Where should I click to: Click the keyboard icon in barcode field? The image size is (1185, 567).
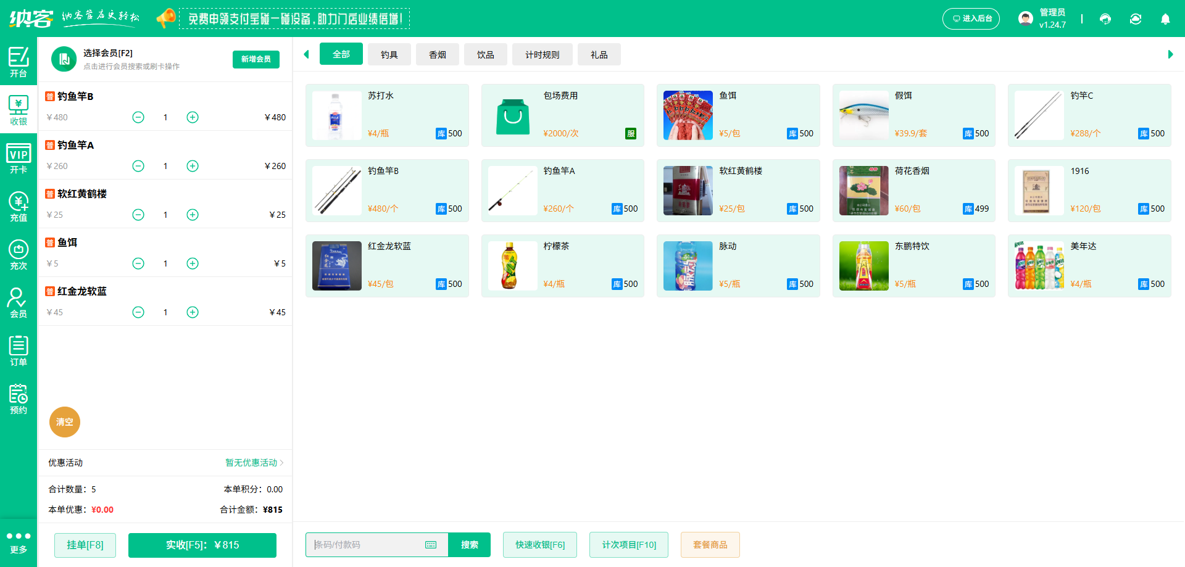pyautogui.click(x=431, y=545)
